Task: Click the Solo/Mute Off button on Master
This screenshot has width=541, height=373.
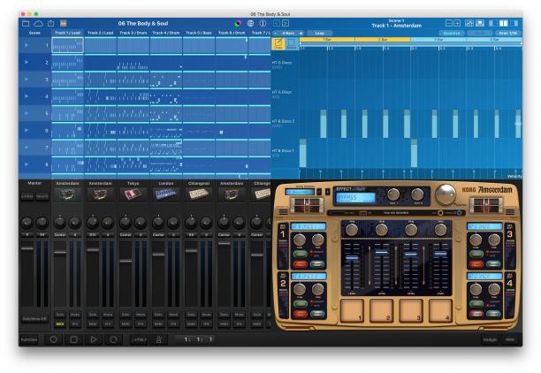Action: click(34, 319)
